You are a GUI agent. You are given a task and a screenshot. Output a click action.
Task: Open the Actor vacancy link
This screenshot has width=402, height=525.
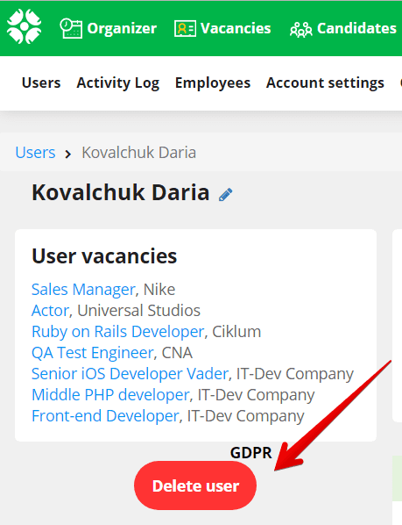click(50, 311)
